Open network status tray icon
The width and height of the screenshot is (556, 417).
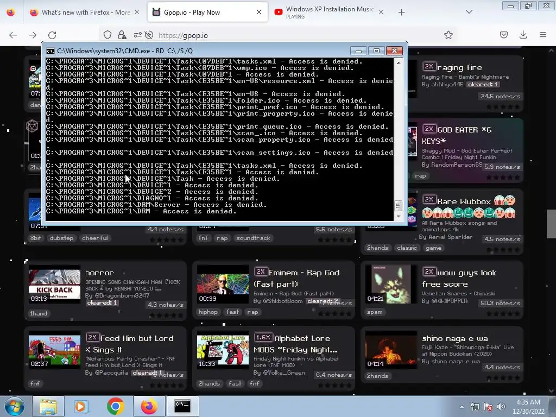click(x=475, y=407)
